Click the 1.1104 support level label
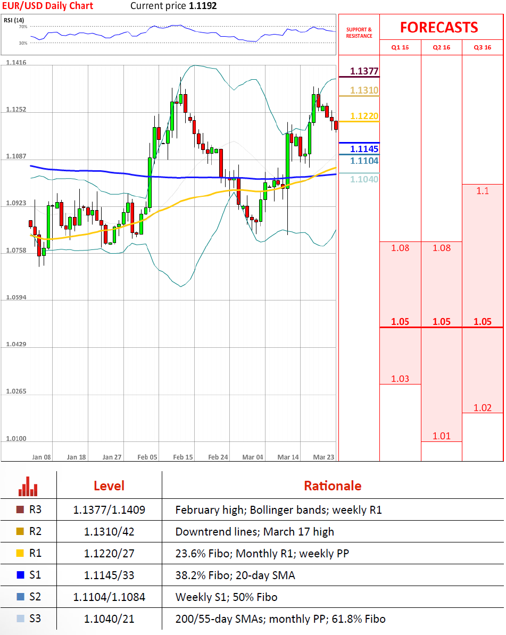The height and width of the screenshot is (635, 506). click(364, 161)
